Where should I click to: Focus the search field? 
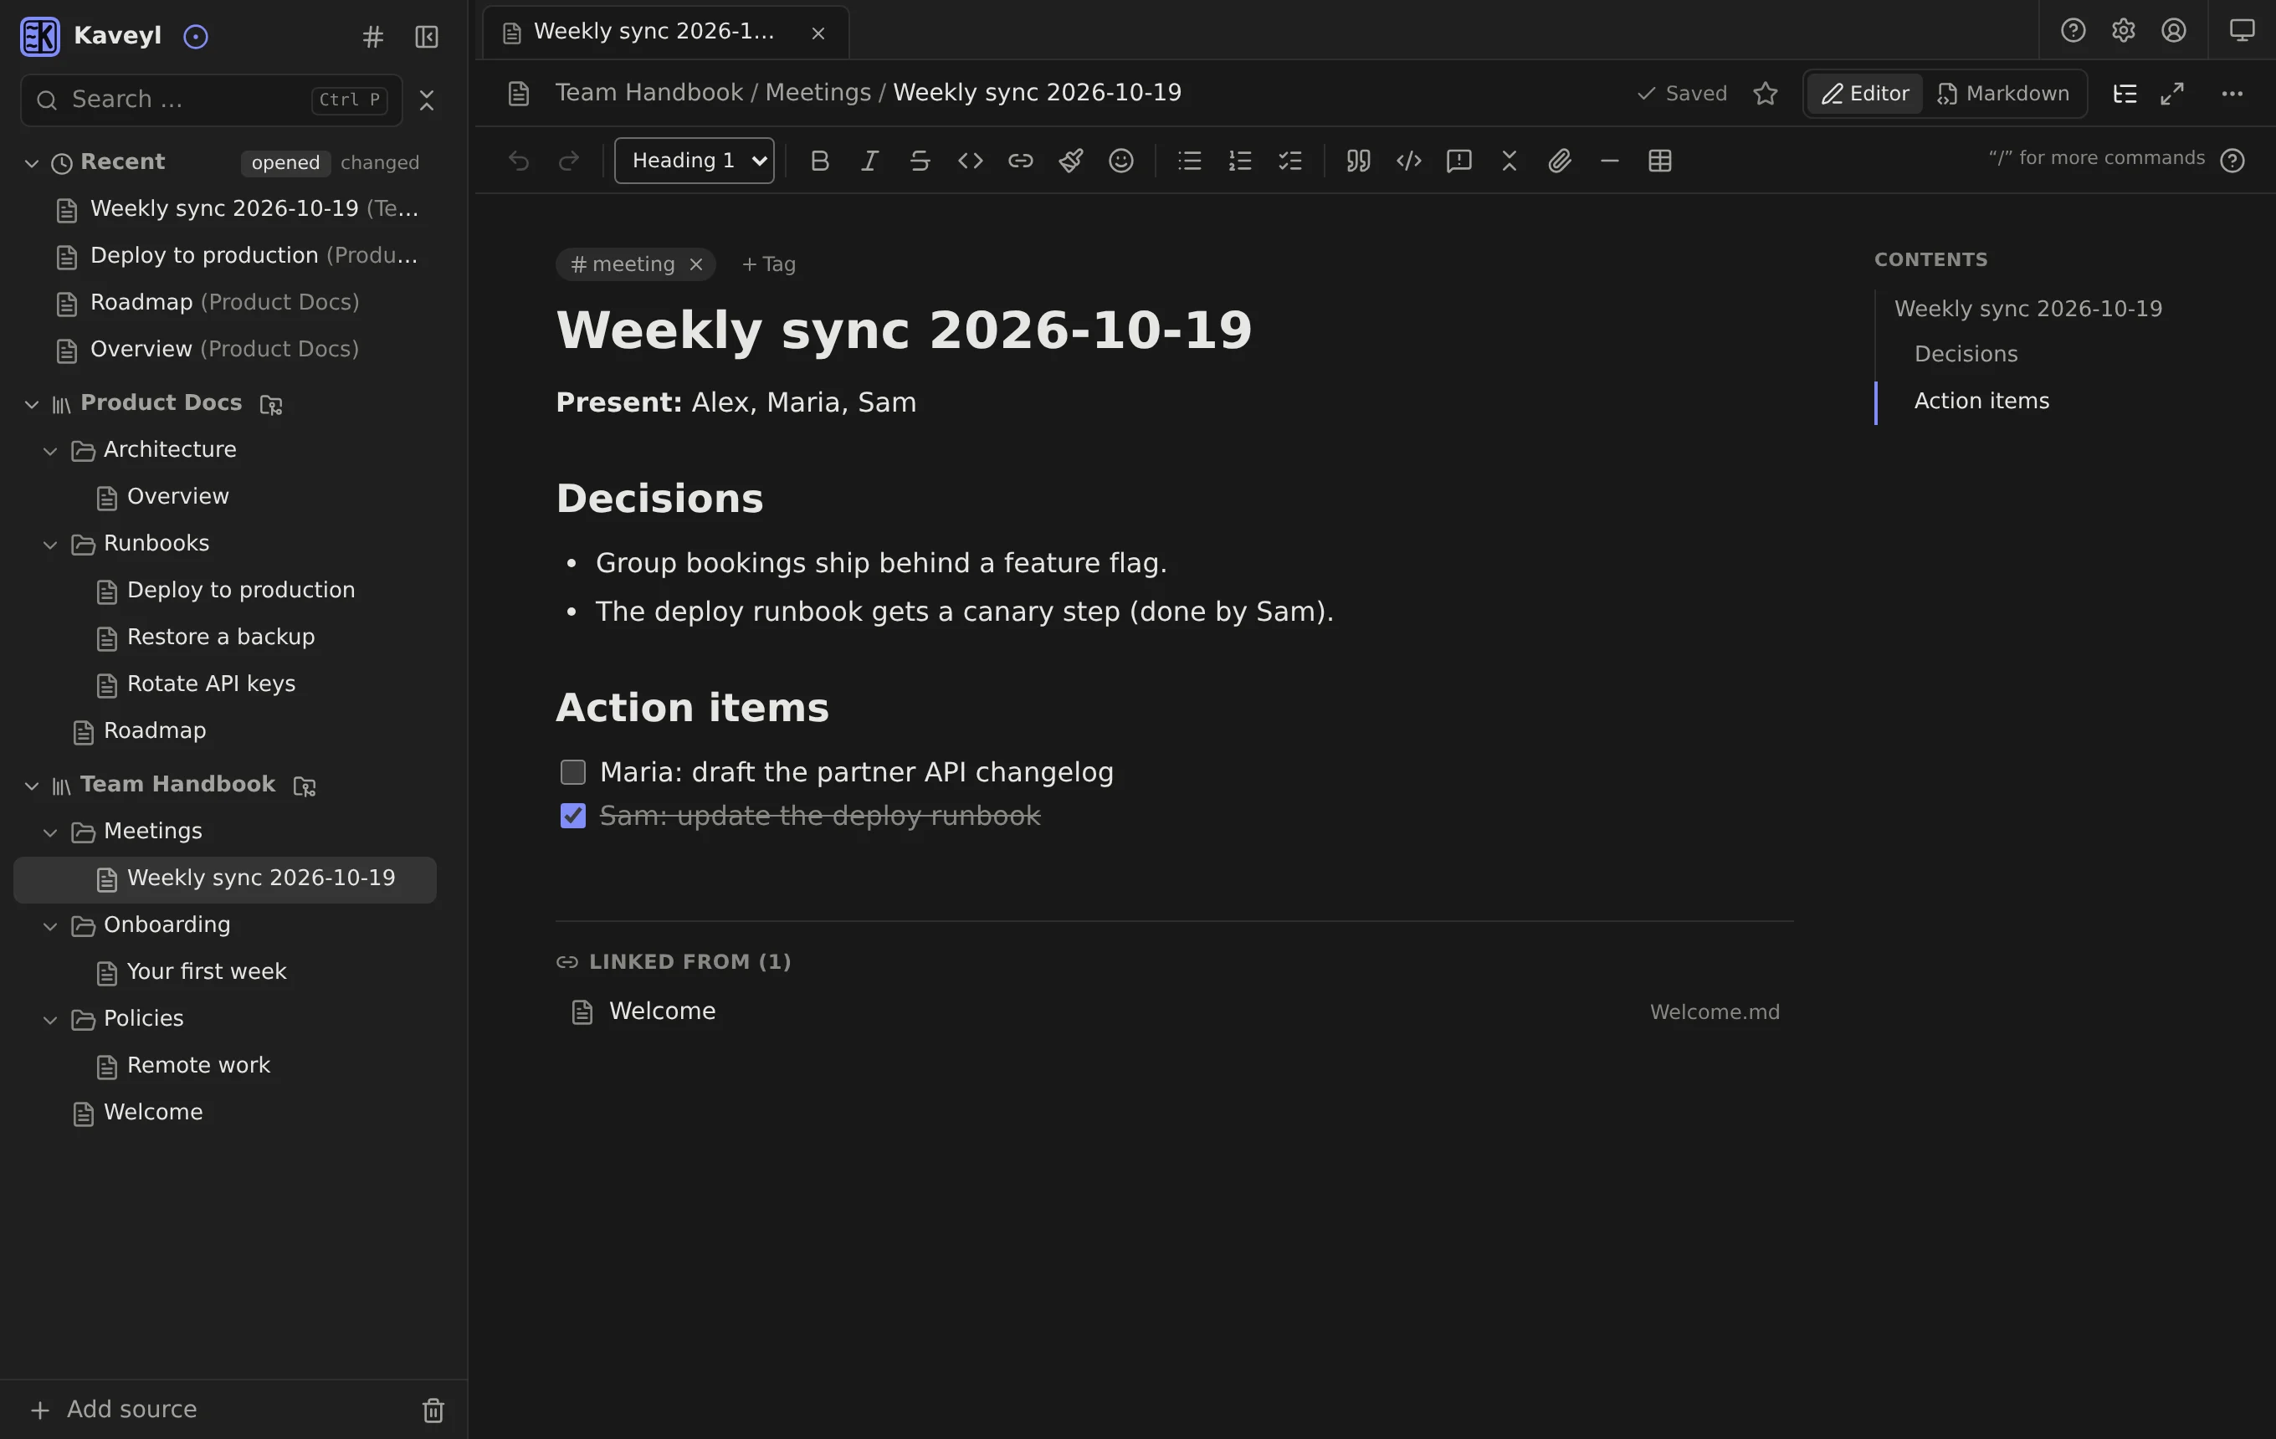click(x=211, y=100)
